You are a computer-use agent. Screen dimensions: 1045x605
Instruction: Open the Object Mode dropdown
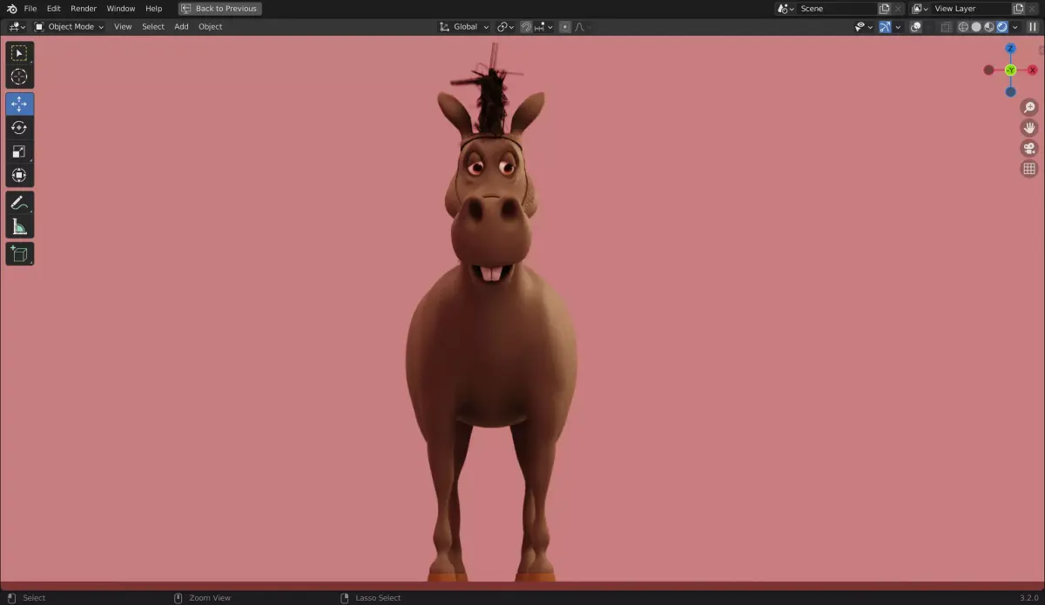coord(69,27)
